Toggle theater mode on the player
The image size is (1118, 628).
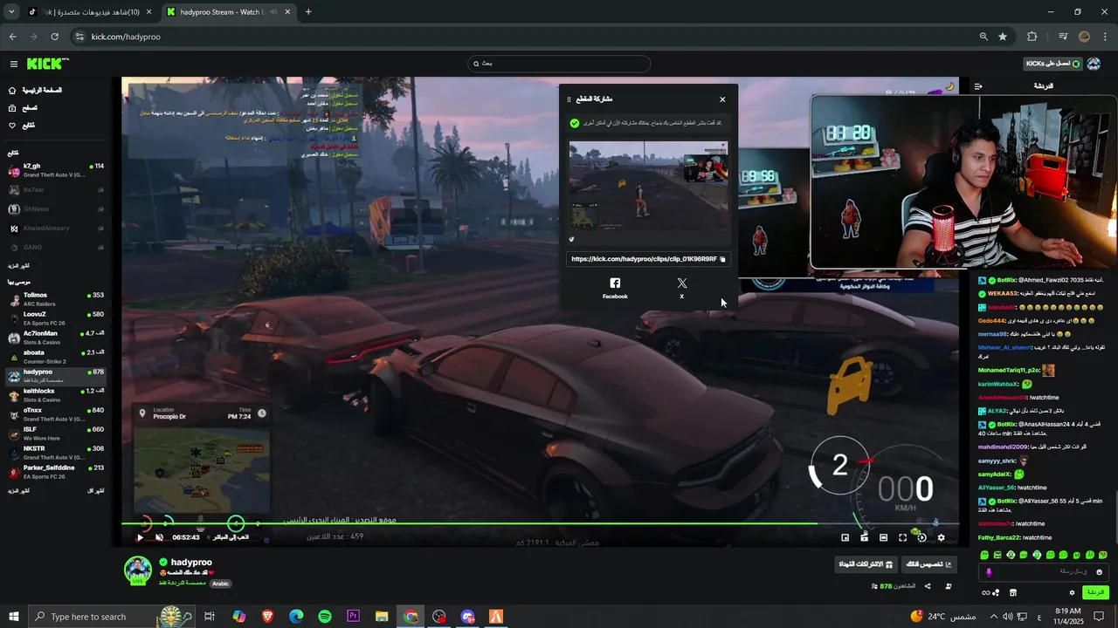(883, 537)
